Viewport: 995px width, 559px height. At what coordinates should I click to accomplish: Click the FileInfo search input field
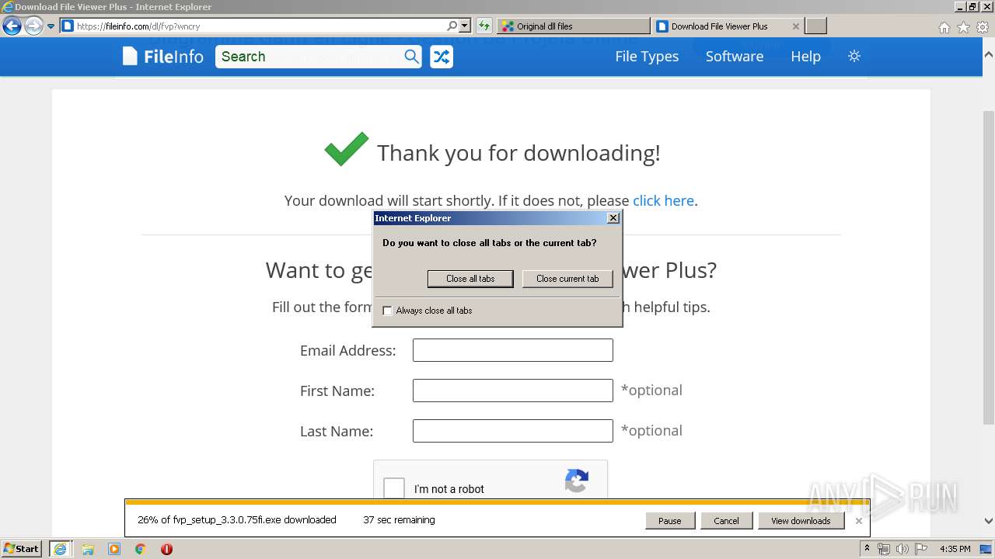309,57
